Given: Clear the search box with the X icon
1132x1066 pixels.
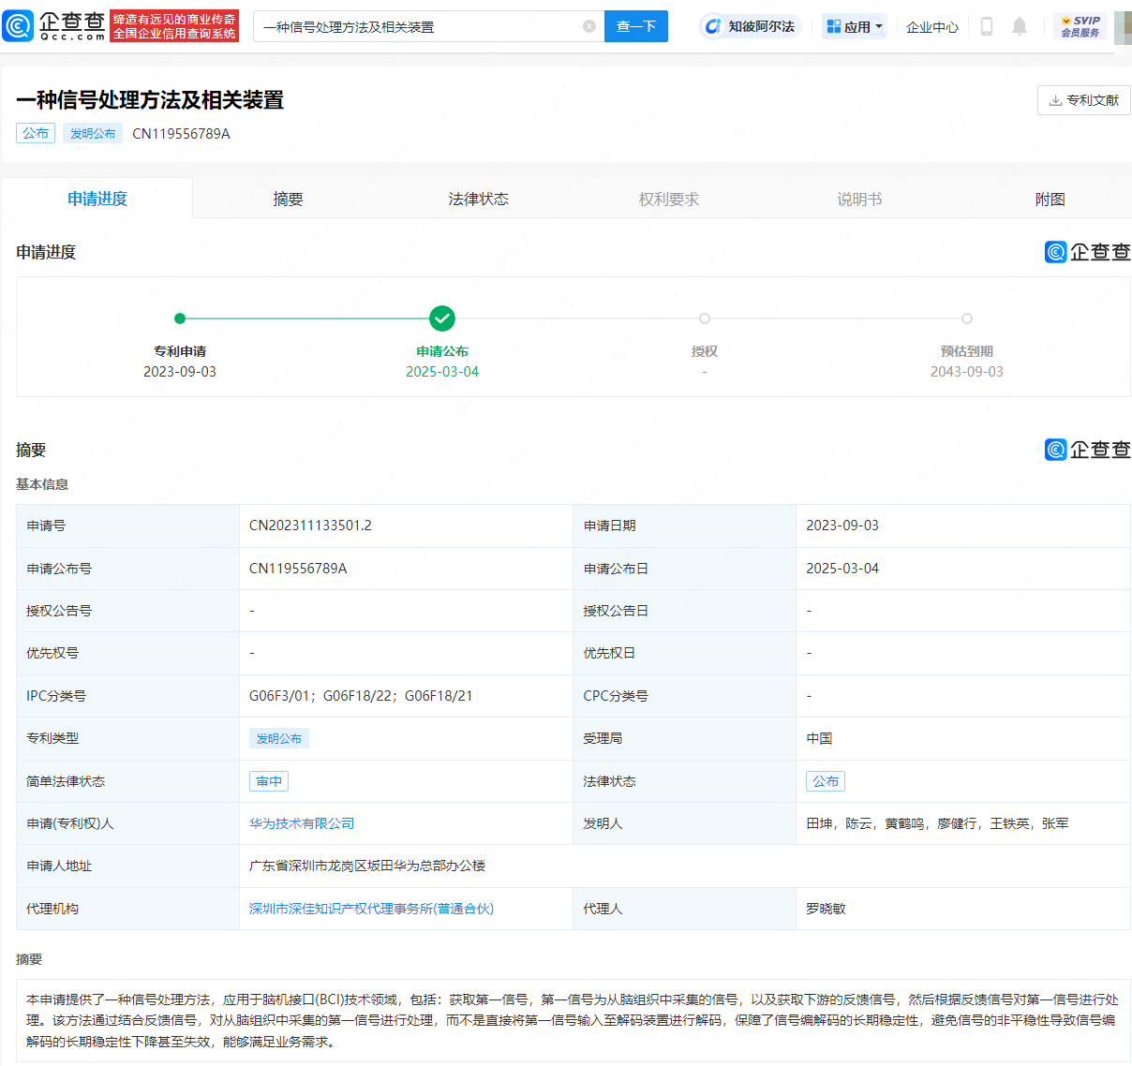Looking at the screenshot, I should [x=589, y=26].
